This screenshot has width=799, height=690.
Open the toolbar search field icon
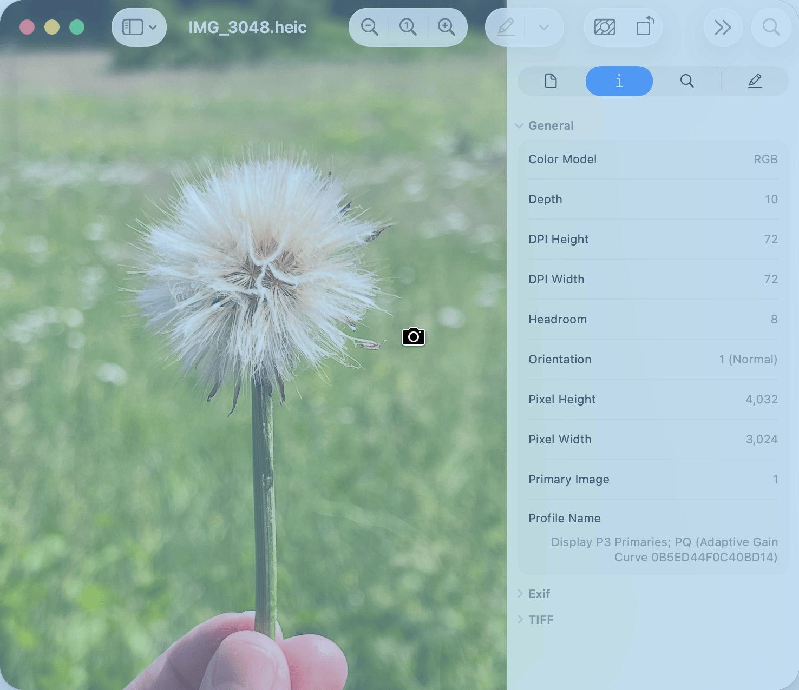point(771,27)
